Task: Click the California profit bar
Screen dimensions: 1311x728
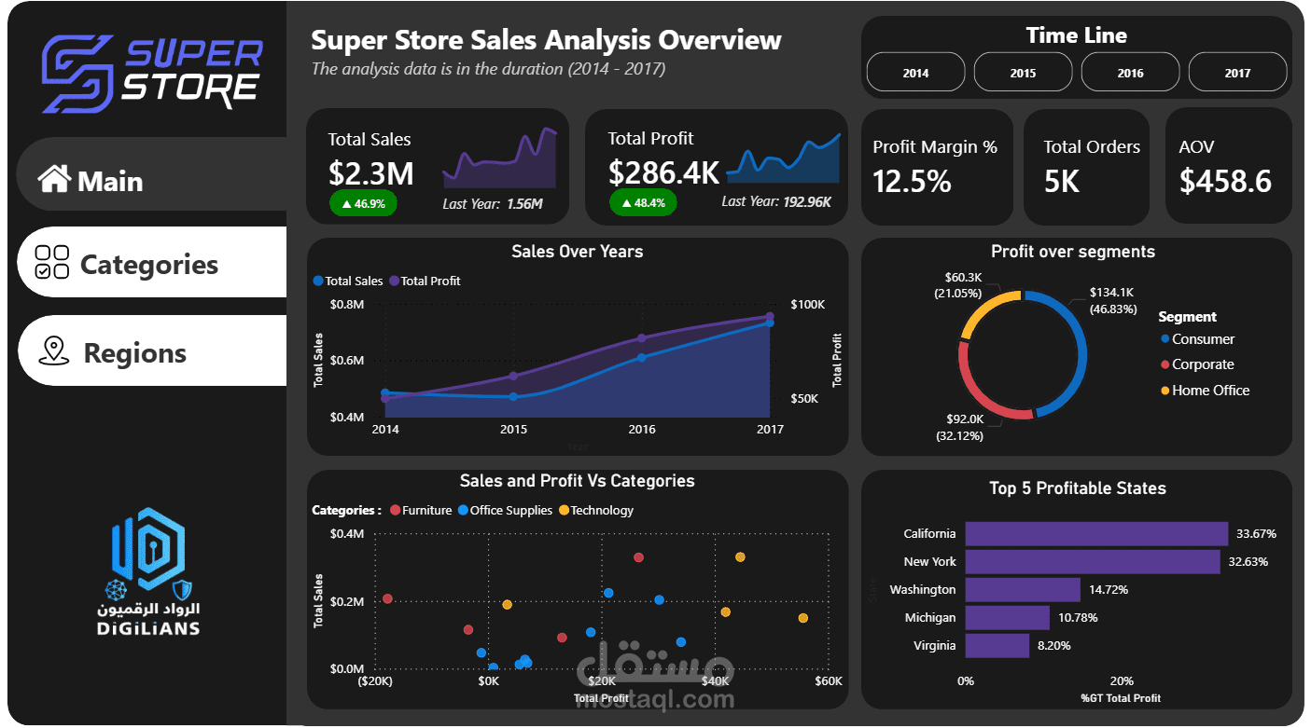Action: pyautogui.click(x=1096, y=533)
